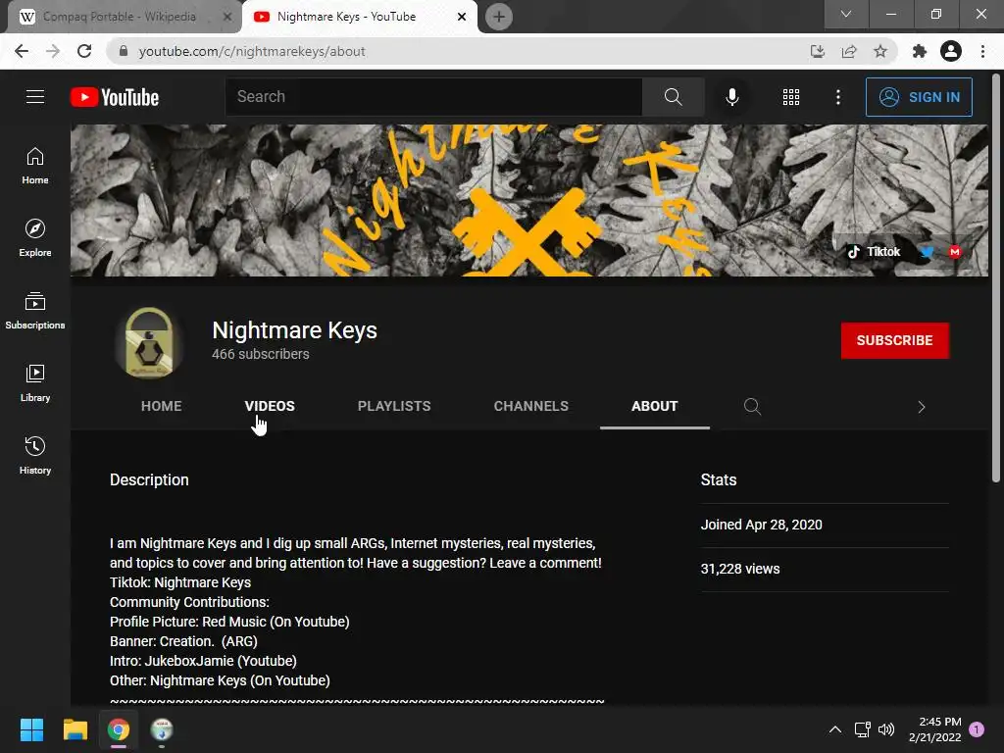Viewport: 1004px width, 753px height.
Task: Open File Explorer from taskbar
Action: tap(75, 729)
